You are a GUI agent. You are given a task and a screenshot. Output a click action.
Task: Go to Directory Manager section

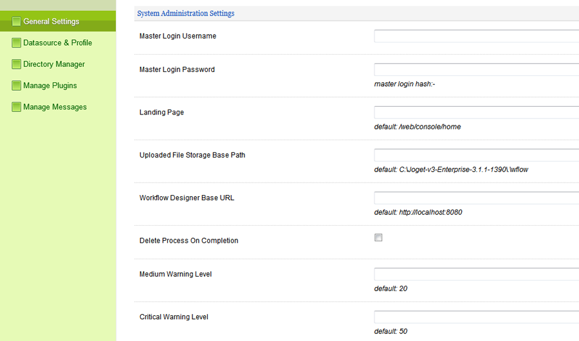click(54, 64)
